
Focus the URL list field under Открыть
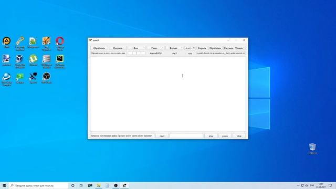click(221, 53)
